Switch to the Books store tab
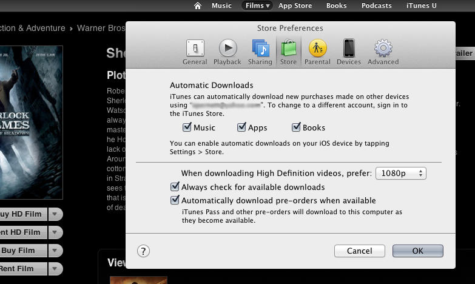This screenshot has height=284, width=475. [x=336, y=5]
